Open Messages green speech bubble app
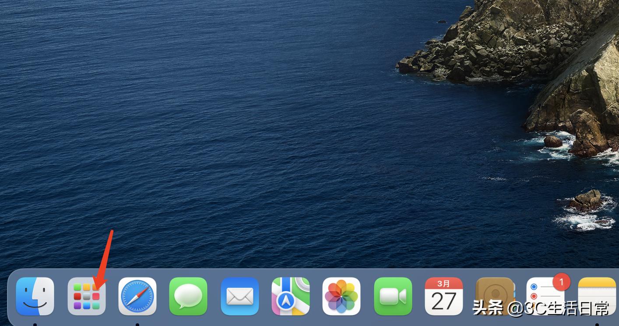The width and height of the screenshot is (619, 326). click(188, 296)
